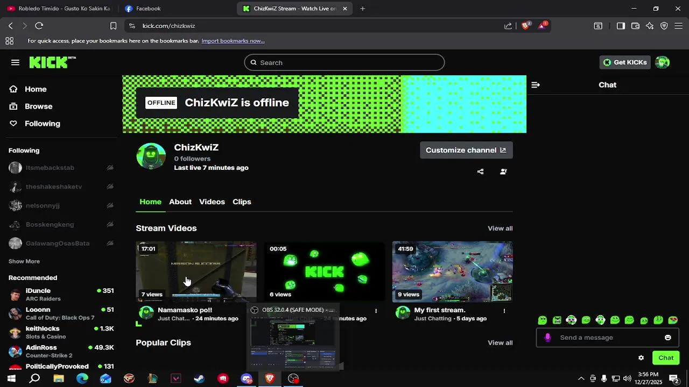Viewport: 689px width, 387px height.
Task: Click the Send a message chat input
Action: pyautogui.click(x=608, y=338)
